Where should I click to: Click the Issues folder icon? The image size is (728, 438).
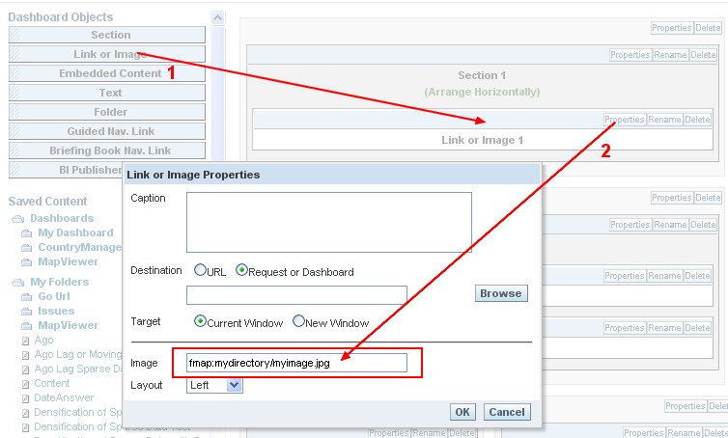(x=27, y=312)
